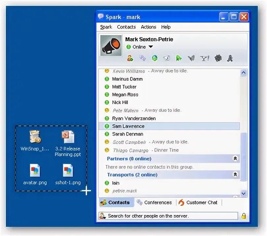Click the gold padlock security icon
Viewport: 267px width, 236px height.
(x=244, y=216)
